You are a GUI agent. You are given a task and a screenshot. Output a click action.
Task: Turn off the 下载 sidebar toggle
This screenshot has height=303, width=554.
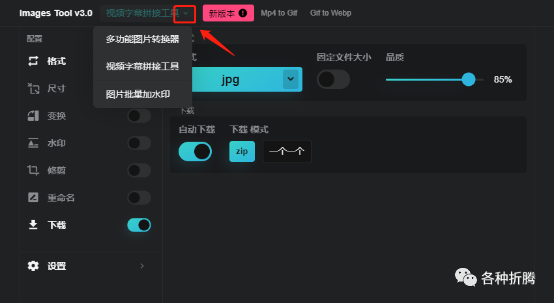coord(139,225)
